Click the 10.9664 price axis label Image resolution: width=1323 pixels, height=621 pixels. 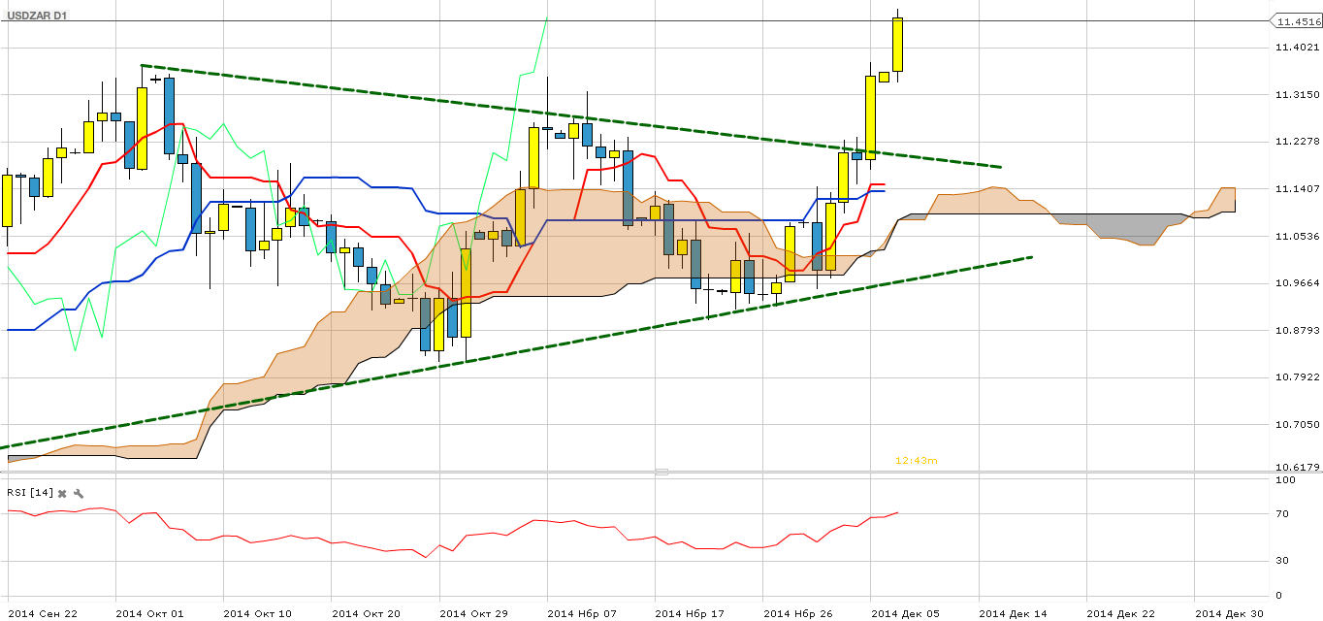(x=1298, y=282)
